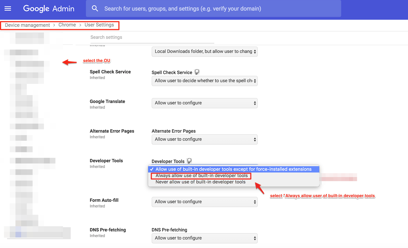
Task: Click the Google Admin logo
Action: [49, 8]
